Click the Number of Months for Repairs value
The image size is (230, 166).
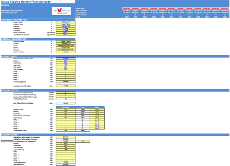66,93
